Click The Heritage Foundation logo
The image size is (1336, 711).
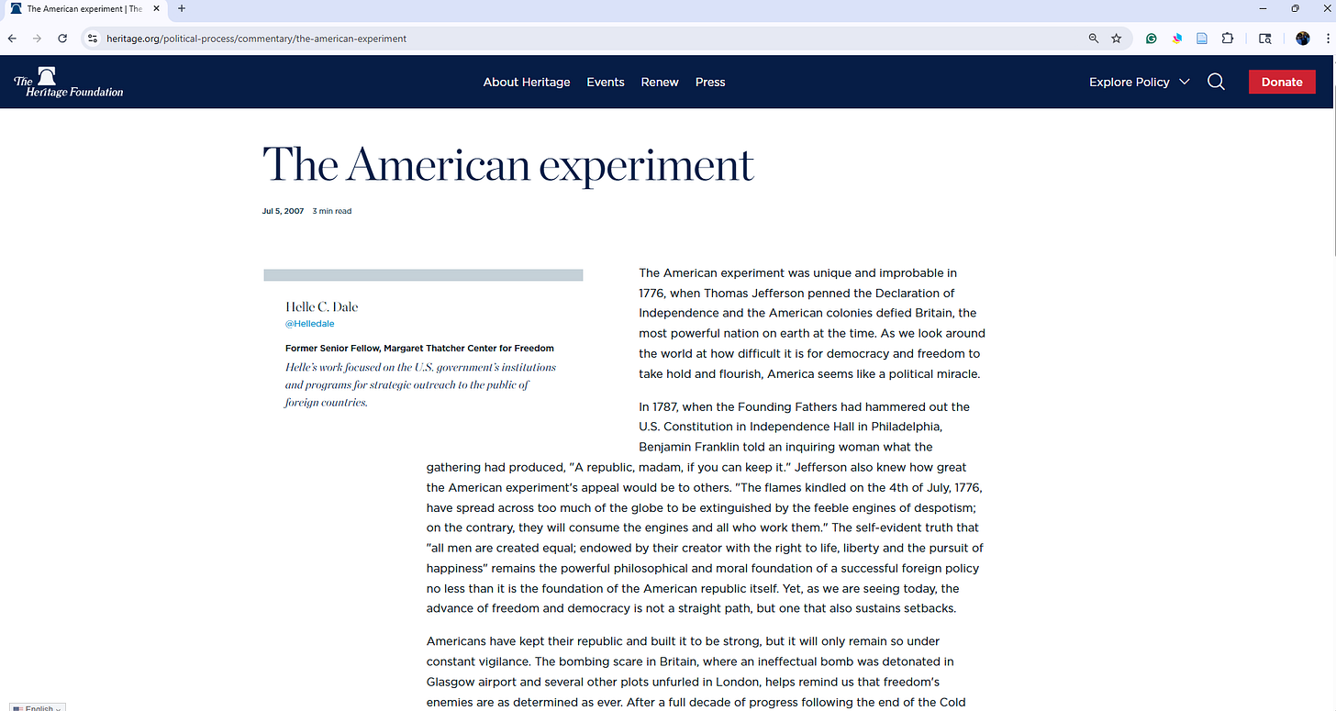pos(69,82)
